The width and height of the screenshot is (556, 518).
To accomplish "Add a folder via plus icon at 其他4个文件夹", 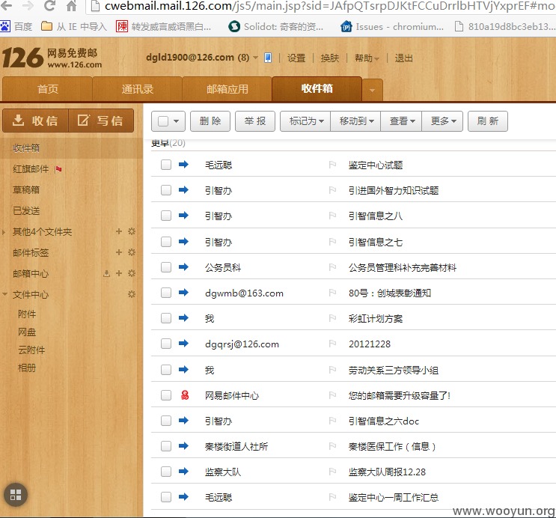I will click(119, 231).
